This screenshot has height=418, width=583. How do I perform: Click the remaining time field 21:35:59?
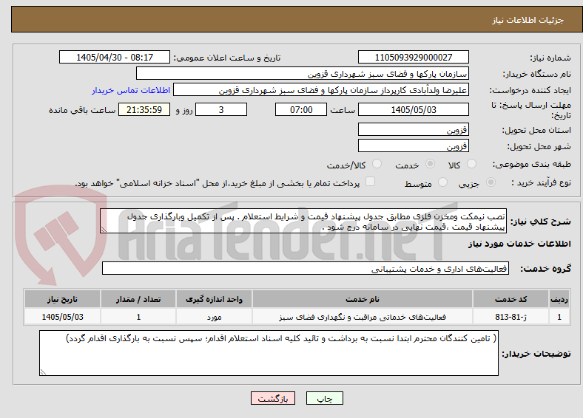(144, 109)
